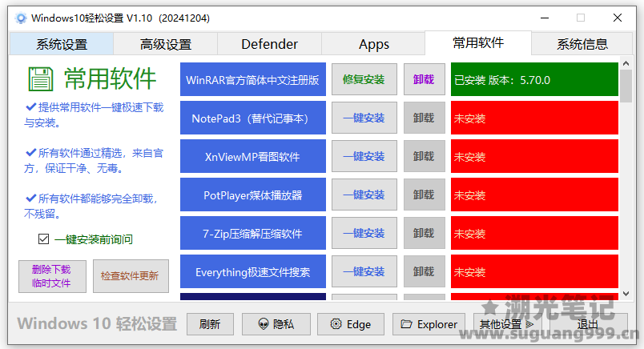Screen dimensions: 644x349
Task: Click 一键安装 for 7-Zip
Action: coord(364,233)
